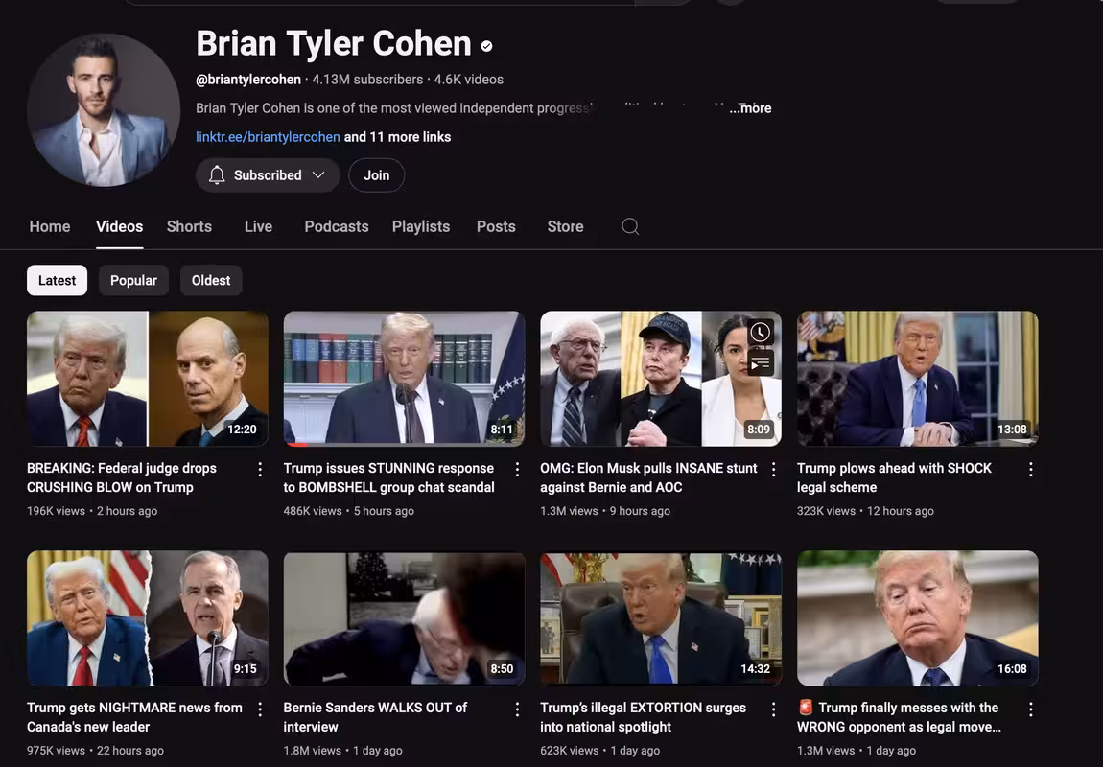1103x767 pixels.
Task: Click Watch Later clock icon on Elon Musk thumbnail
Action: [x=761, y=333]
